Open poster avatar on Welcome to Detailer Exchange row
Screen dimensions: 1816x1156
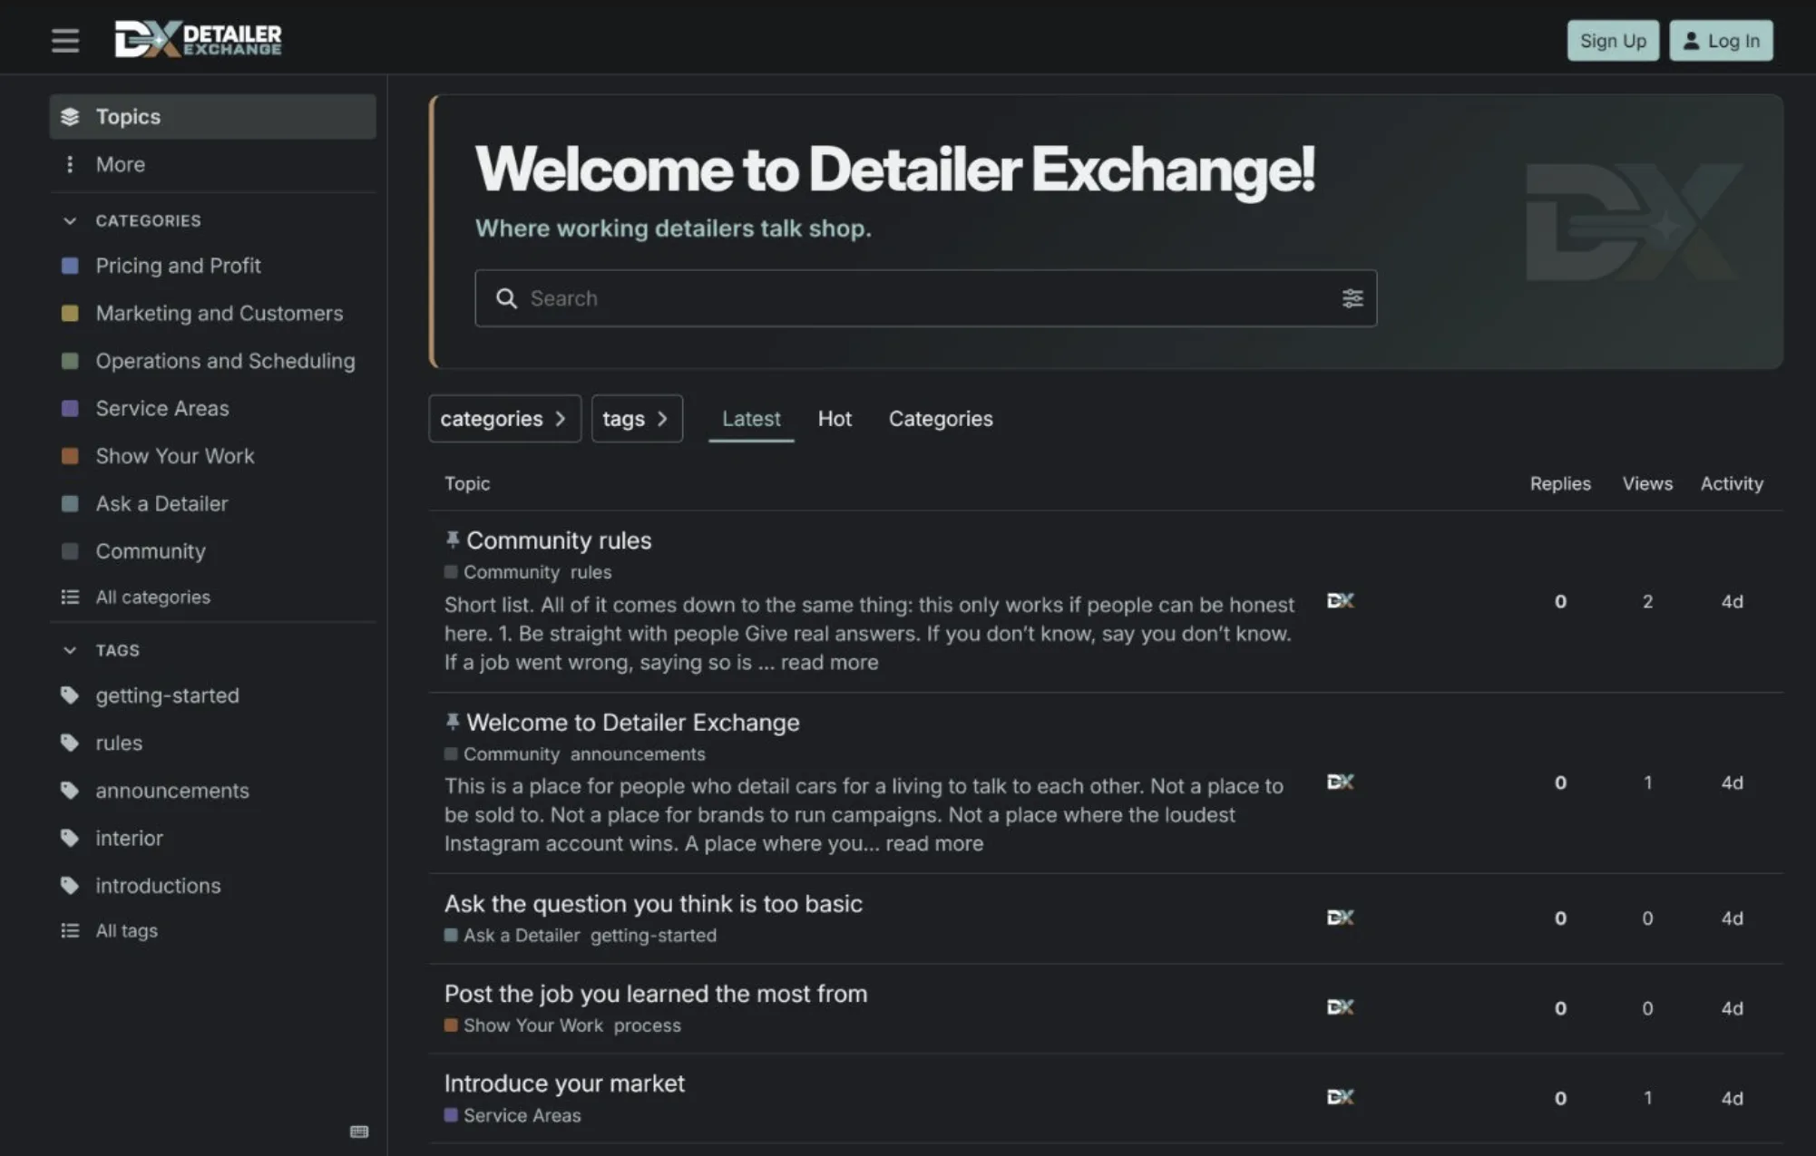coord(1341,782)
